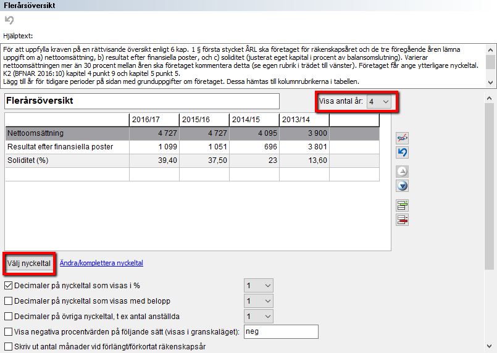Click the Soliditet cell value 37,50
This screenshot has height=353, width=497.
click(x=204, y=160)
